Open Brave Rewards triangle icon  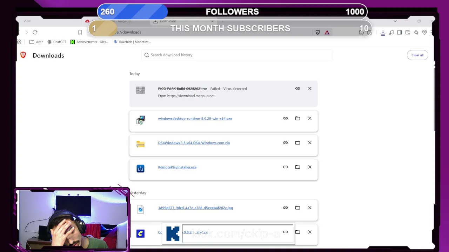pos(327,32)
